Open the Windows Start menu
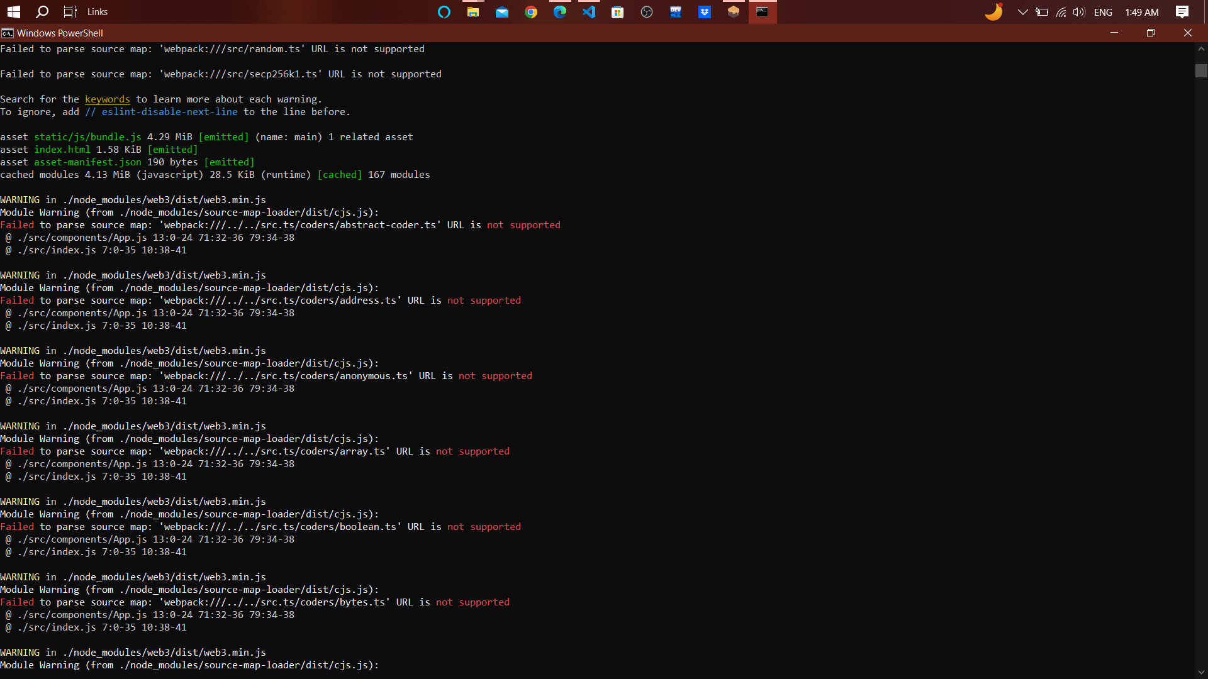Viewport: 1208px width, 679px height. [14, 12]
